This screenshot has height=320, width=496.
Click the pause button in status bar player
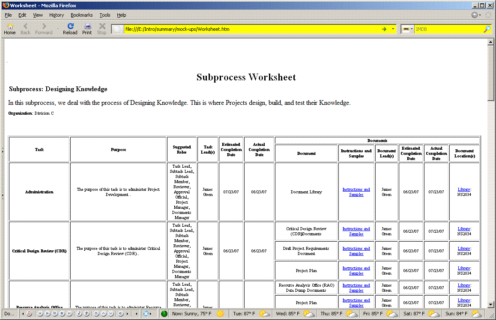tap(55, 314)
